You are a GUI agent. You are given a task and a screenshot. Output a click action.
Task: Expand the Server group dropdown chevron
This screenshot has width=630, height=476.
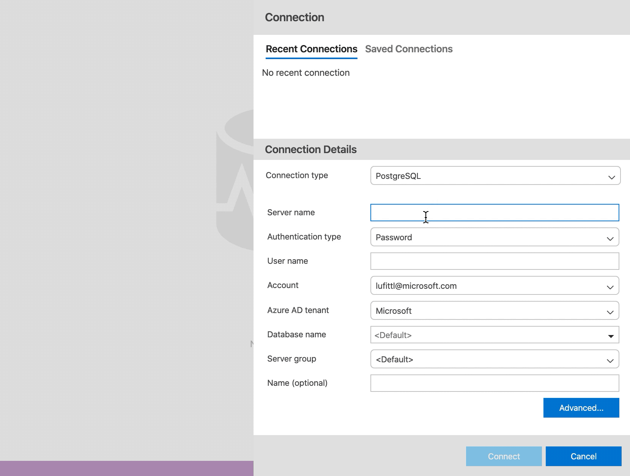pyautogui.click(x=610, y=360)
